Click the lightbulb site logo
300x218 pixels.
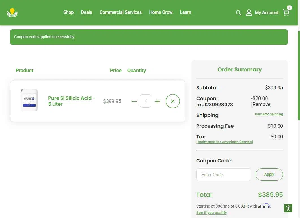(12, 13)
